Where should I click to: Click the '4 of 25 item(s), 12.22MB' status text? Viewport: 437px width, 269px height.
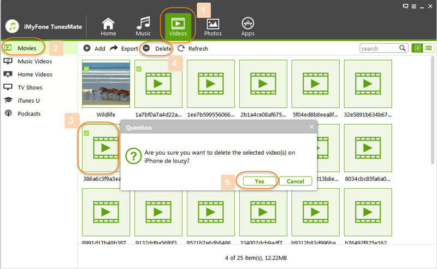tap(256, 258)
